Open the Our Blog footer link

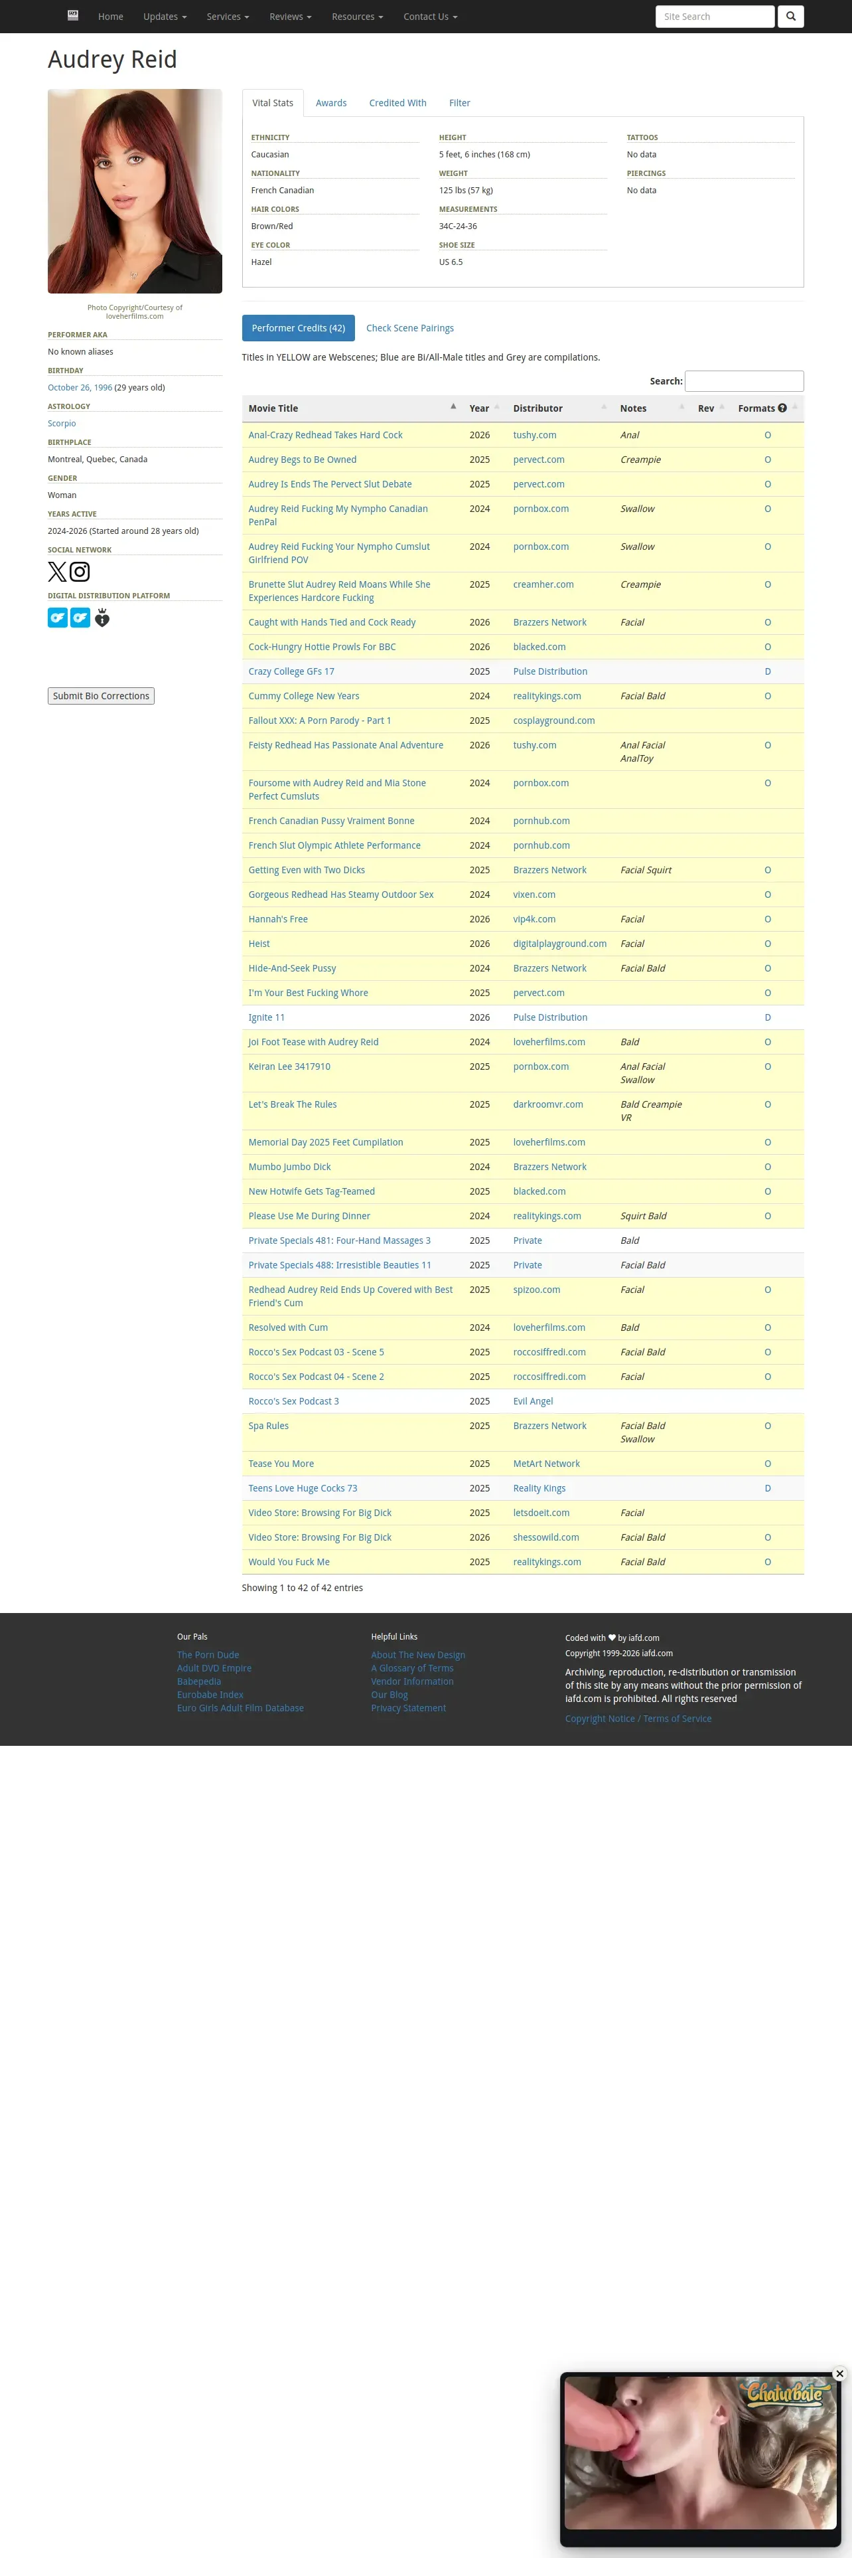pyautogui.click(x=390, y=1695)
